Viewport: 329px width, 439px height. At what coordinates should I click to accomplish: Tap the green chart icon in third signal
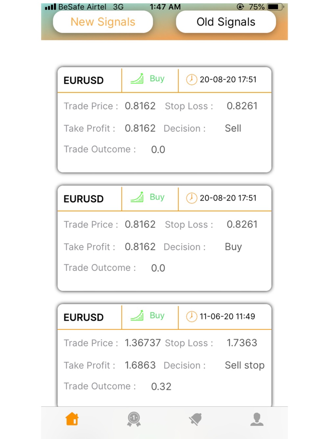(137, 316)
